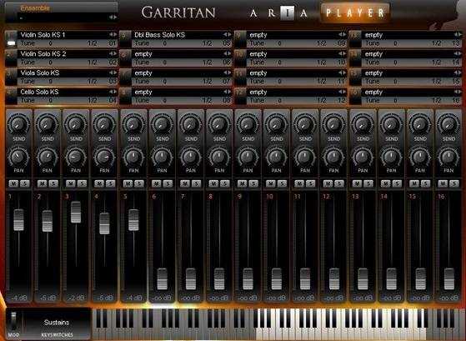Click the Garritan logo
Viewport: 466px width, 341px height.
[x=178, y=13]
